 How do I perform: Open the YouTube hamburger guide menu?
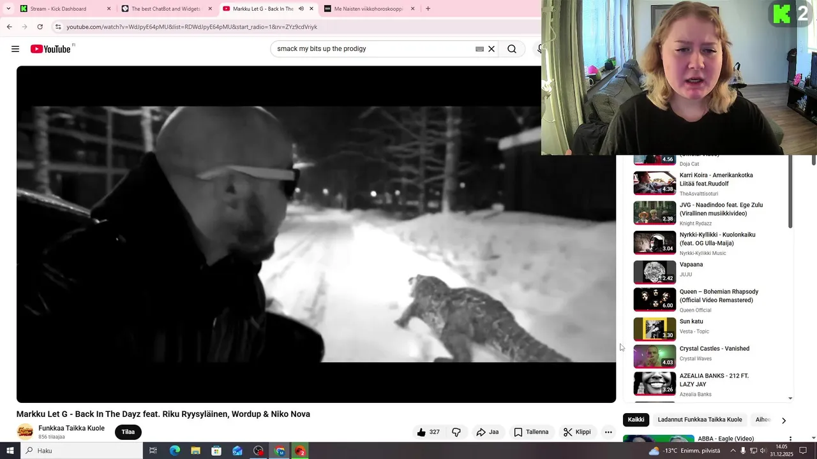(x=15, y=49)
